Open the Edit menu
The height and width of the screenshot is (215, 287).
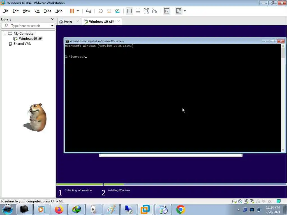pos(16,11)
